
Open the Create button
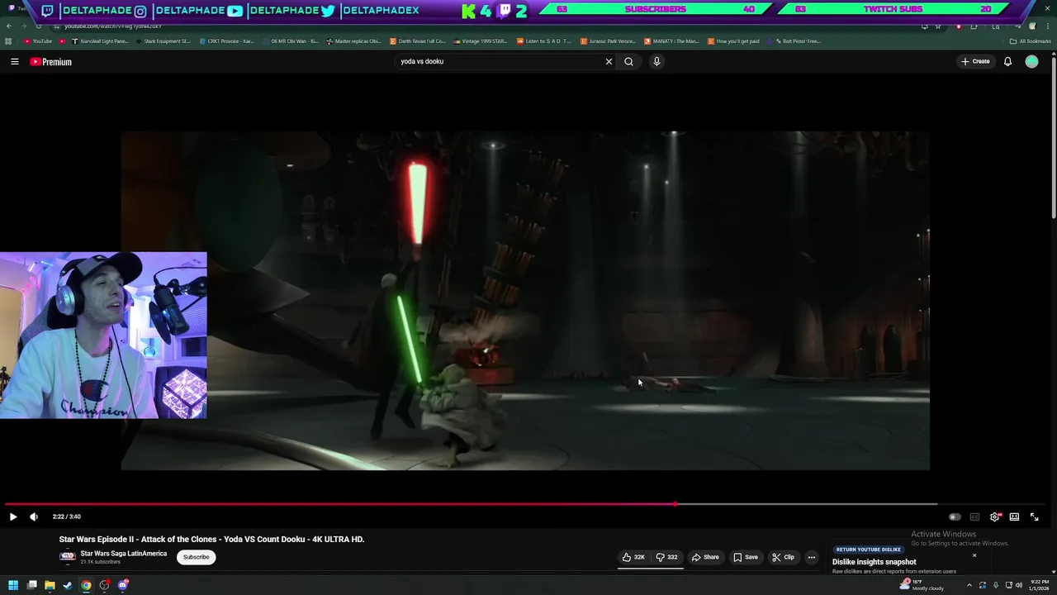coord(975,61)
